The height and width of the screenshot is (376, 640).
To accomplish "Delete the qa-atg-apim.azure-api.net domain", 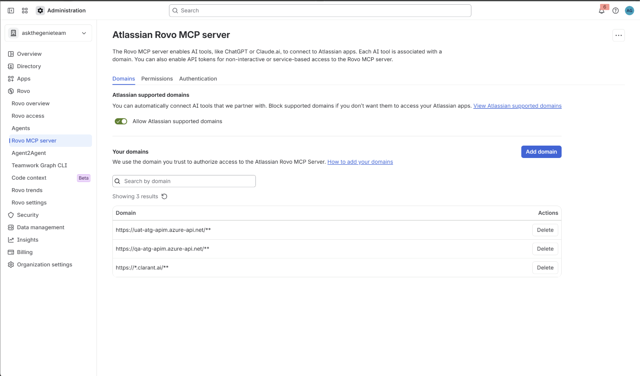I will pyautogui.click(x=545, y=249).
